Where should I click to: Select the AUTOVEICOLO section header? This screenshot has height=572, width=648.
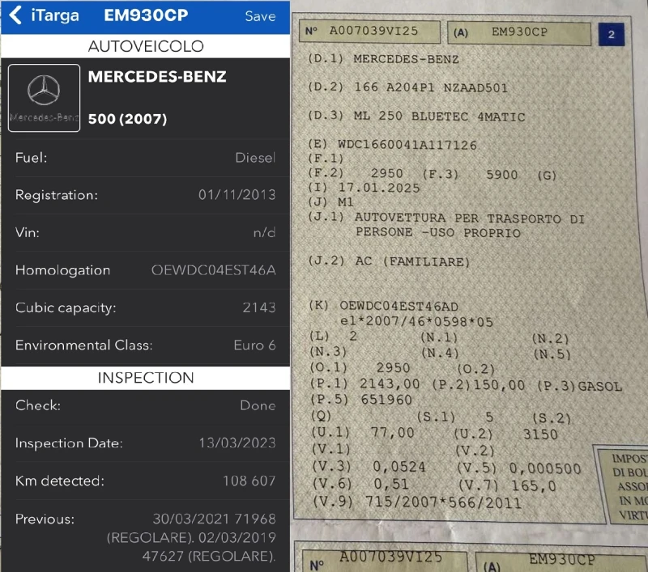(146, 46)
